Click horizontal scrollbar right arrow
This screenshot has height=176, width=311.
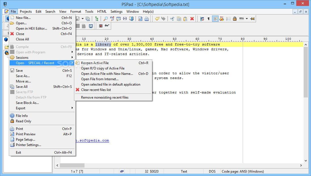pyautogui.click(x=301, y=165)
